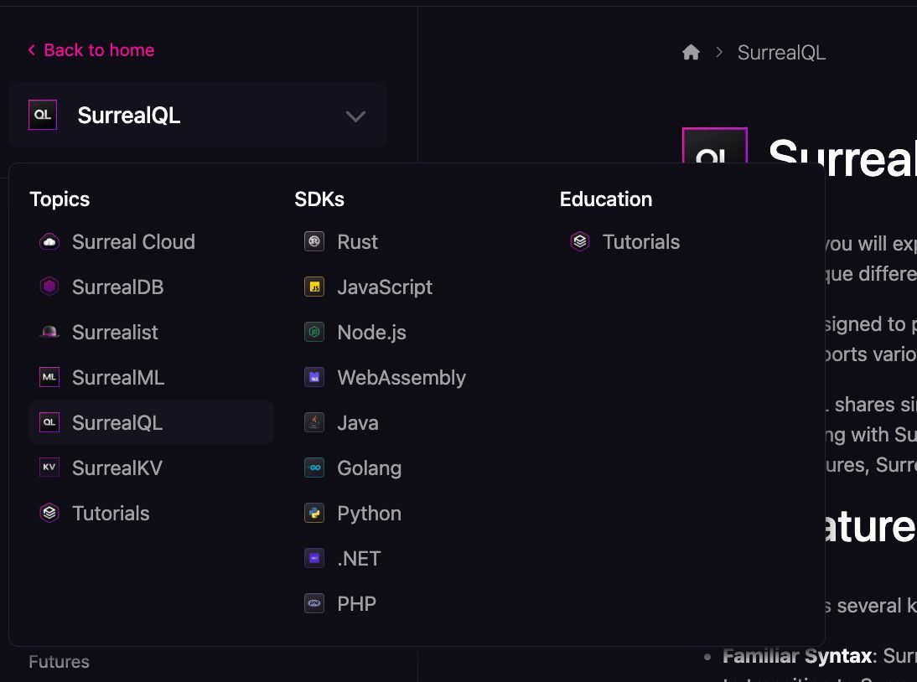
Task: Select the WebAssembly SDK icon
Action: click(x=313, y=377)
